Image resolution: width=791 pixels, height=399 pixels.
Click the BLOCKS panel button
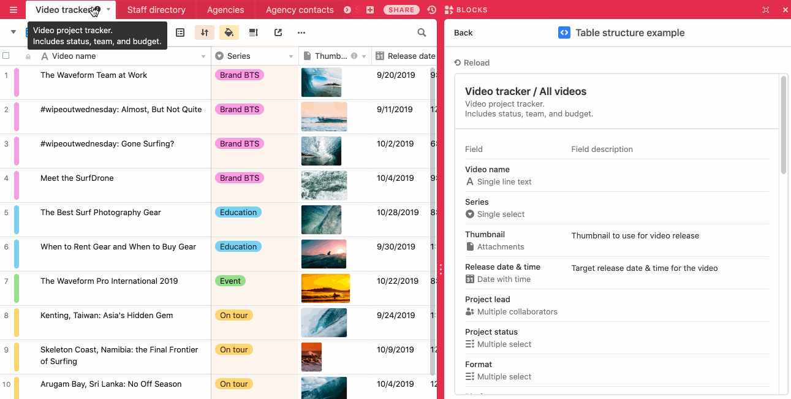pos(466,10)
